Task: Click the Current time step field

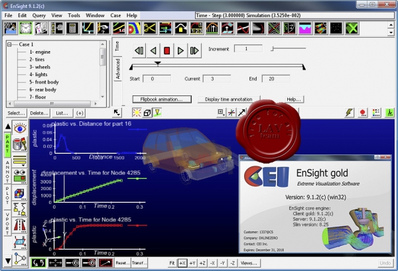Action: tap(217, 79)
